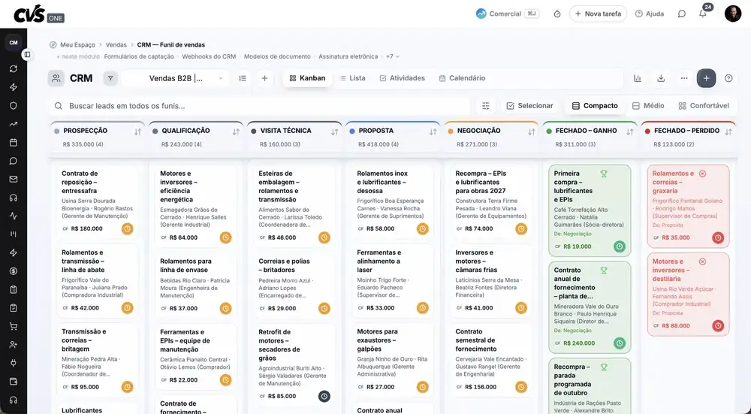751x414 pixels.
Task: Open Modelos de documento link
Action: (277, 56)
